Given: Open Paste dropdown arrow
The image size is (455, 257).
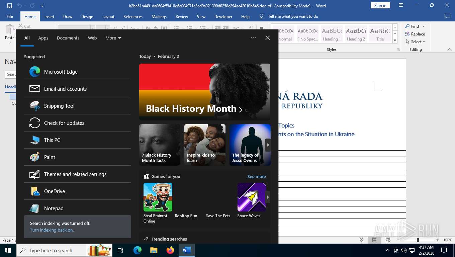Looking at the screenshot, I should [10, 43].
